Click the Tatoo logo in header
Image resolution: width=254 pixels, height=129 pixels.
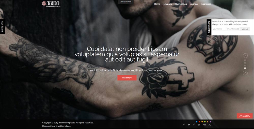tap(51, 4)
